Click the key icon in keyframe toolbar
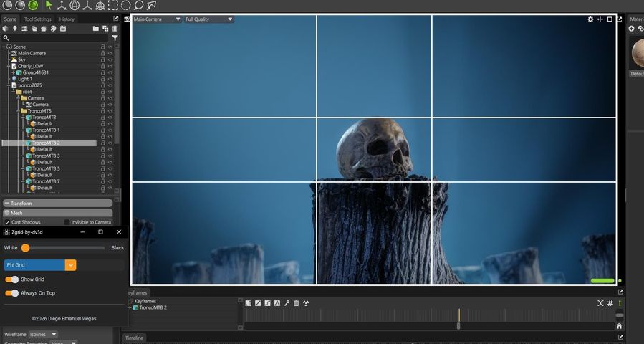 tap(287, 303)
